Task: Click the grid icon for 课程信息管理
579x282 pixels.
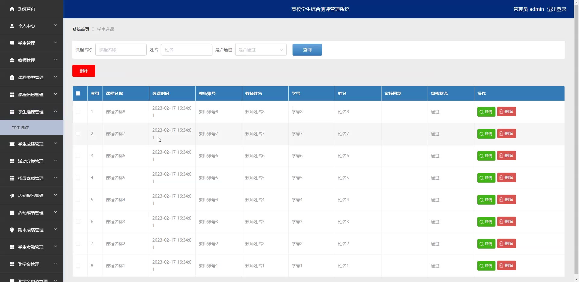Action: [x=12, y=95]
